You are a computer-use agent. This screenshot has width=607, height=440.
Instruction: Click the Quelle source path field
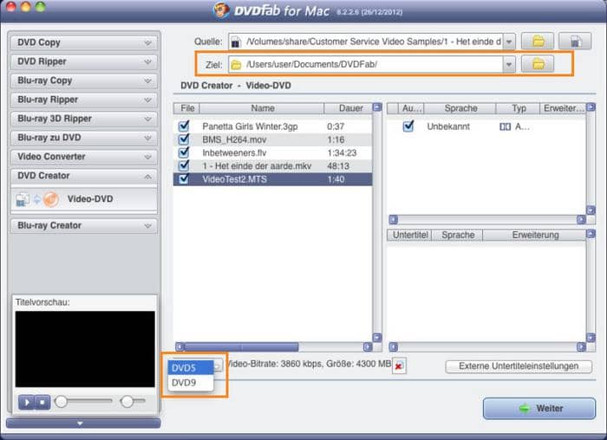click(x=366, y=42)
